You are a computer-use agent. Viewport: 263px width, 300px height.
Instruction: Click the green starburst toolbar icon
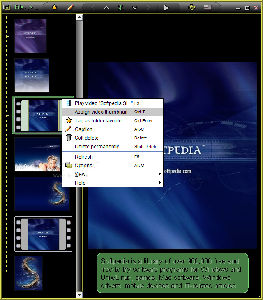121,8
